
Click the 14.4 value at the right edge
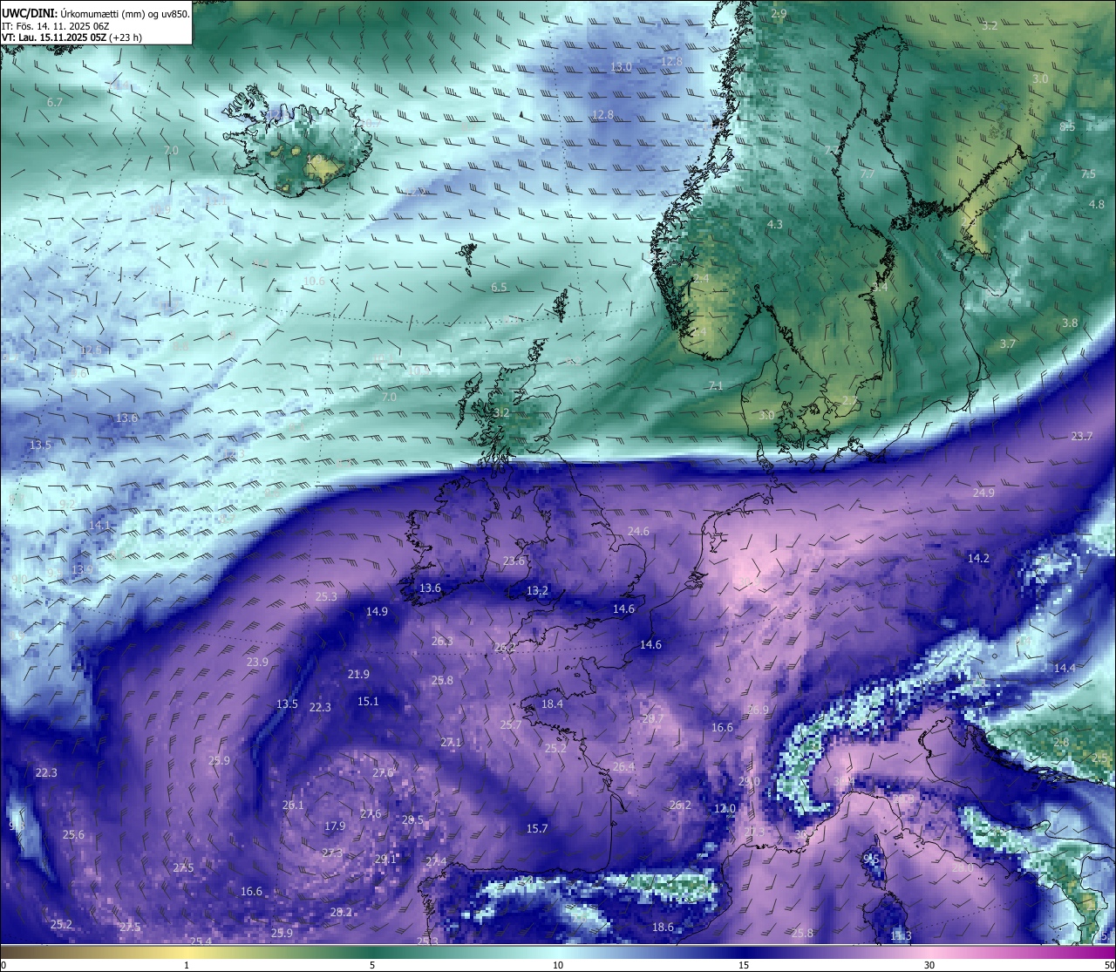1064,668
